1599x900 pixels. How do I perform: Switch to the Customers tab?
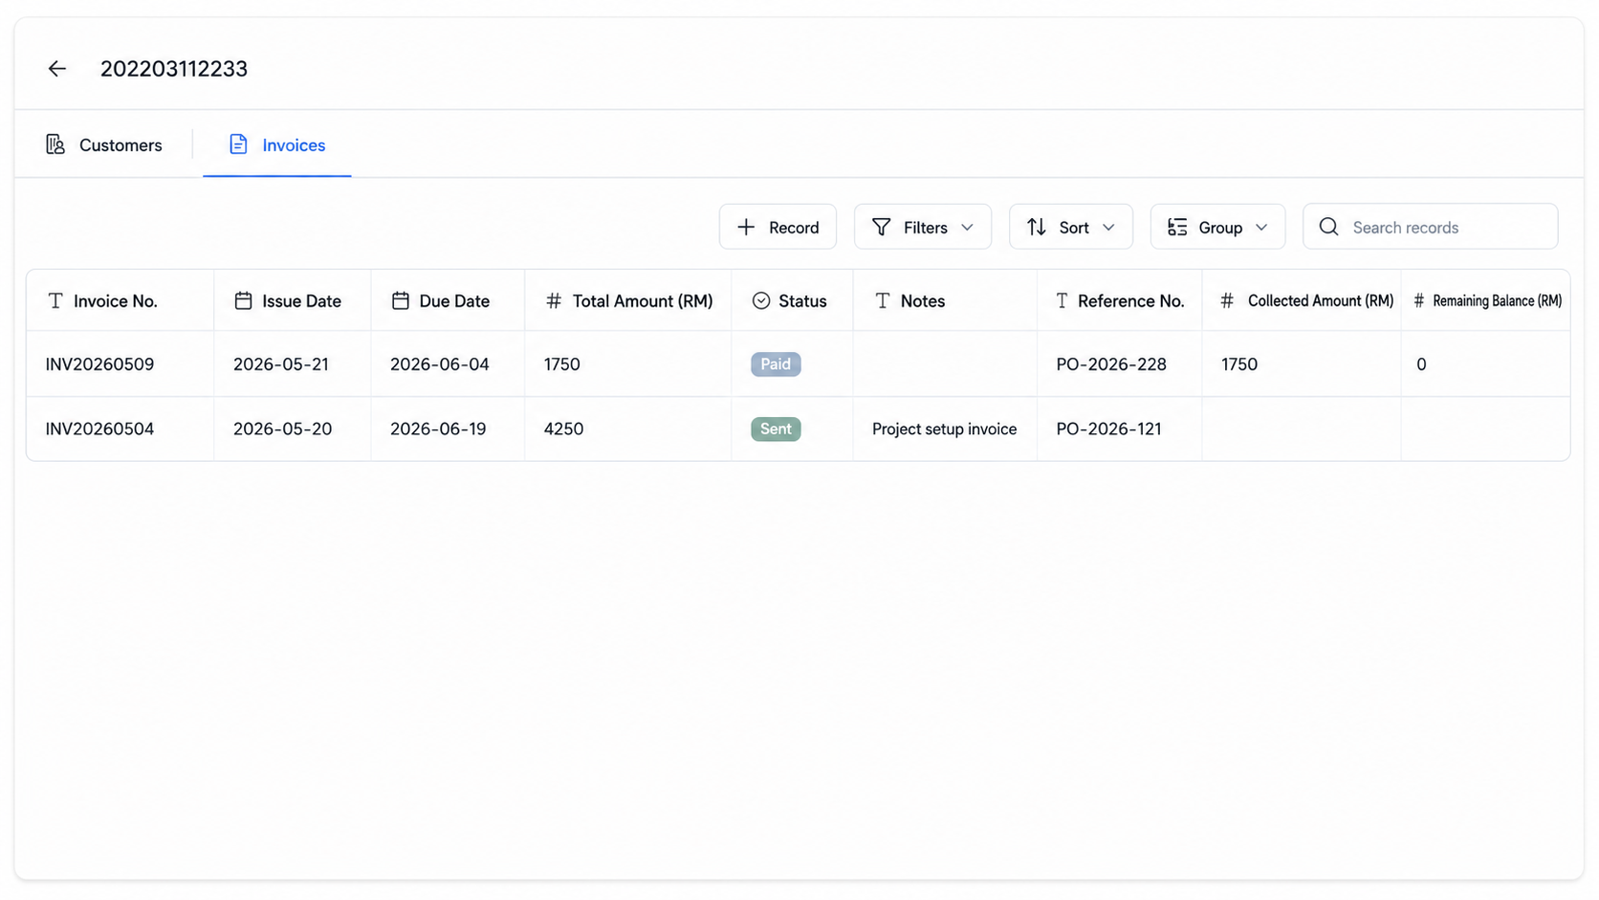[x=104, y=144]
